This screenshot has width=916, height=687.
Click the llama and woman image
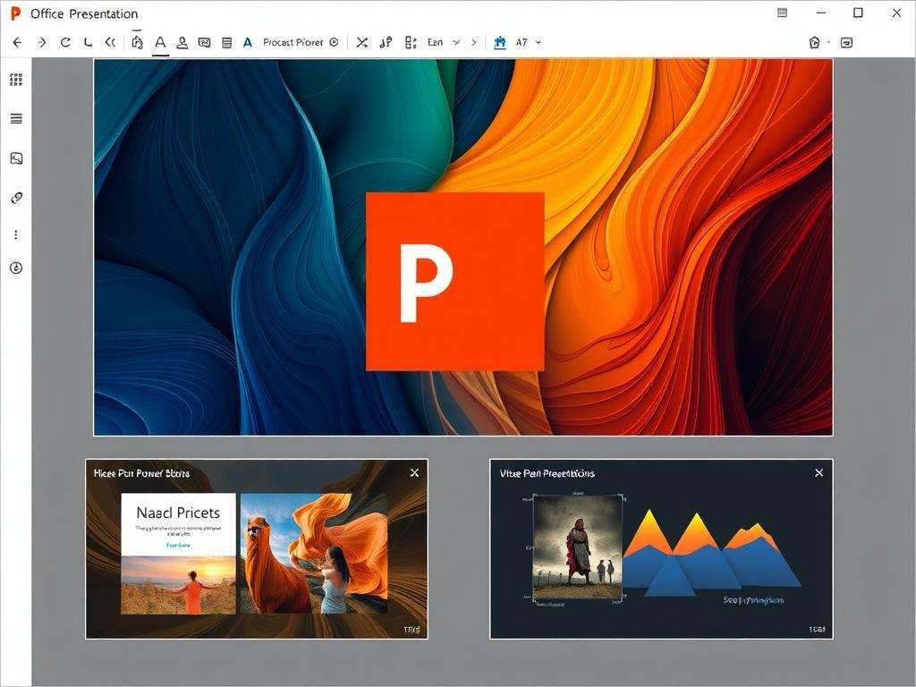click(314, 553)
